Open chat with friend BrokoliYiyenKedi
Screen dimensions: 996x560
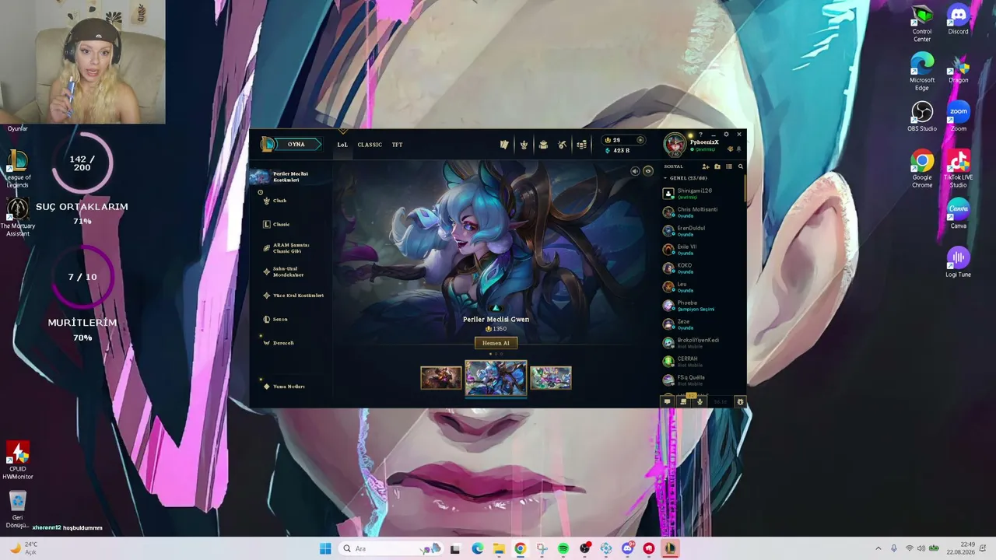(x=703, y=342)
